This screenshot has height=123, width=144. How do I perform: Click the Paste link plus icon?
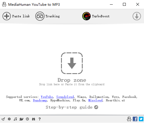(x=7, y=16)
